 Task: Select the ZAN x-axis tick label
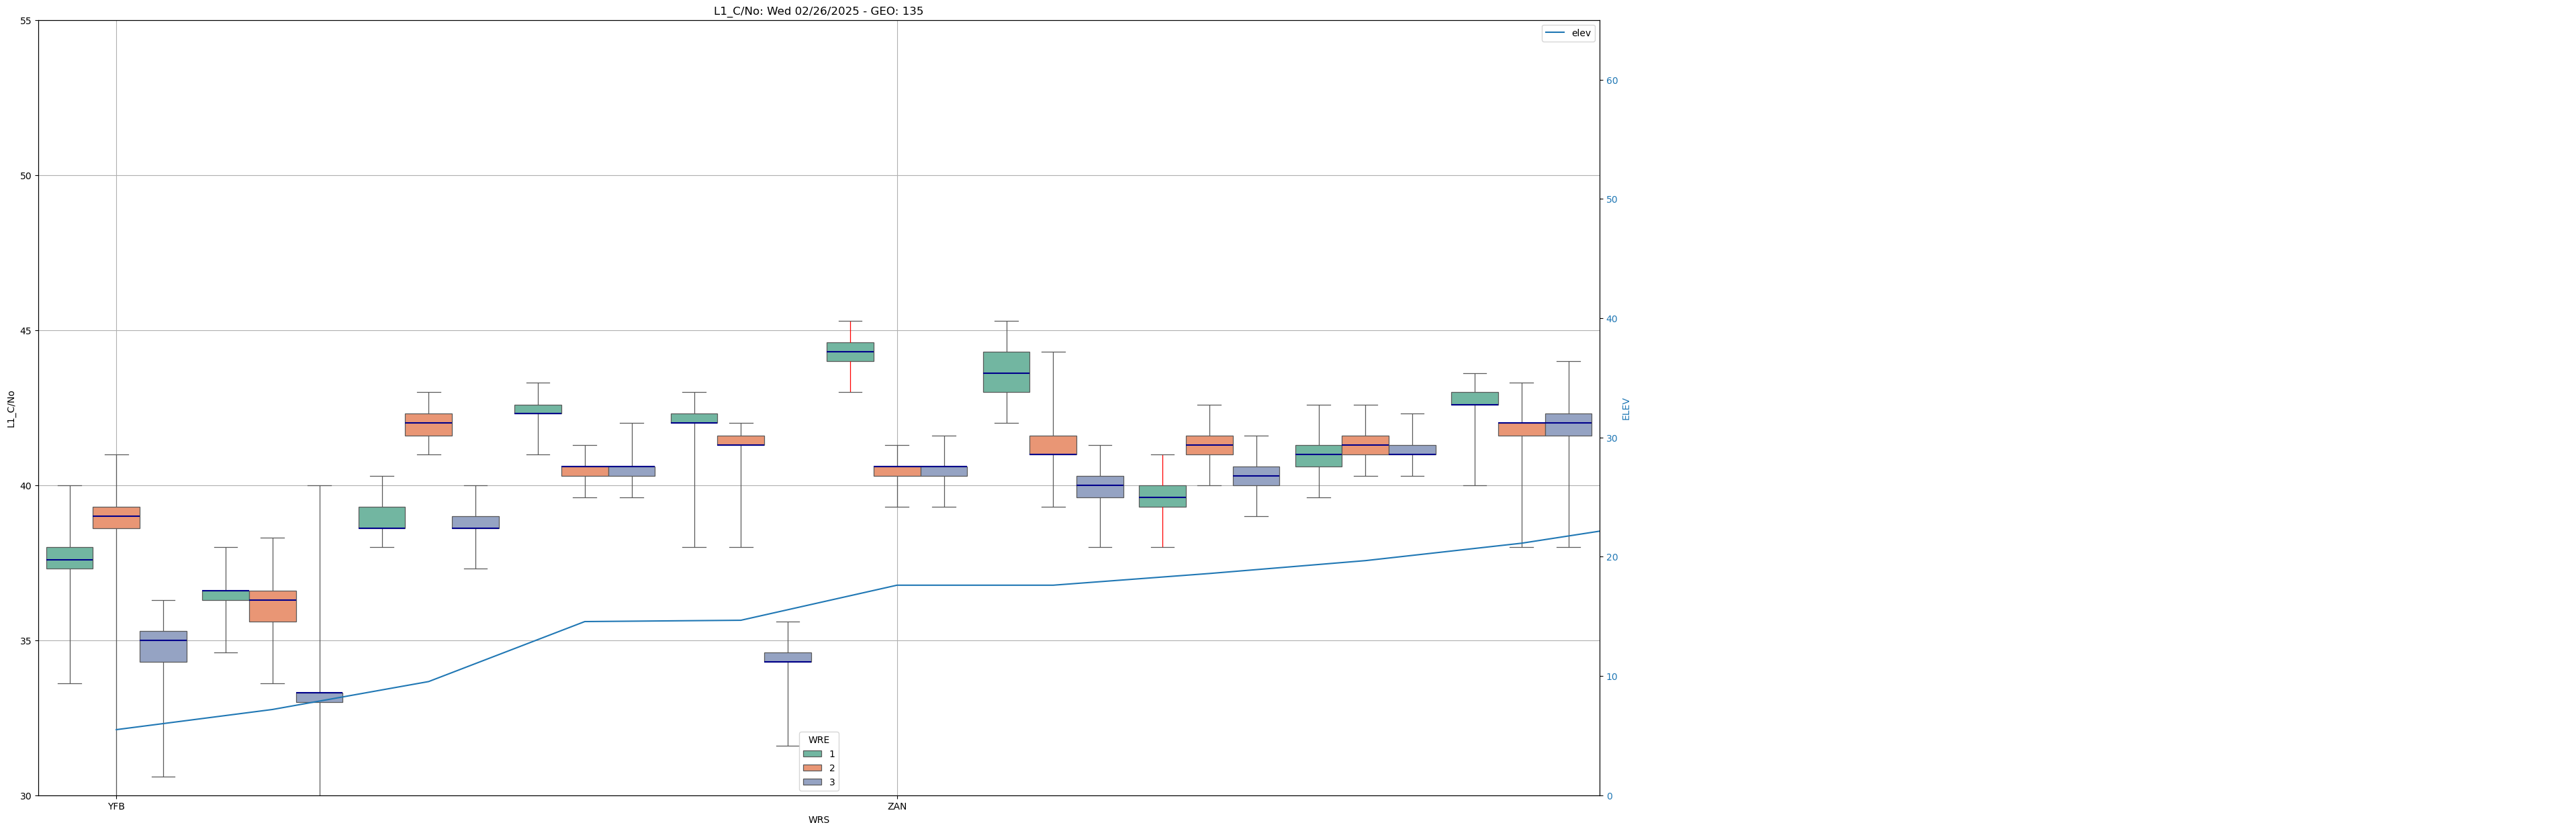pos(897,806)
